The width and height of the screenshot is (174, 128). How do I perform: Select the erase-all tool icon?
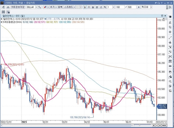170,27
